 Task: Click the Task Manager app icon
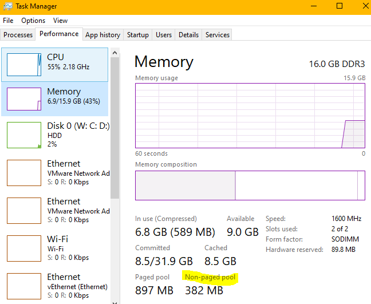coord(7,6)
